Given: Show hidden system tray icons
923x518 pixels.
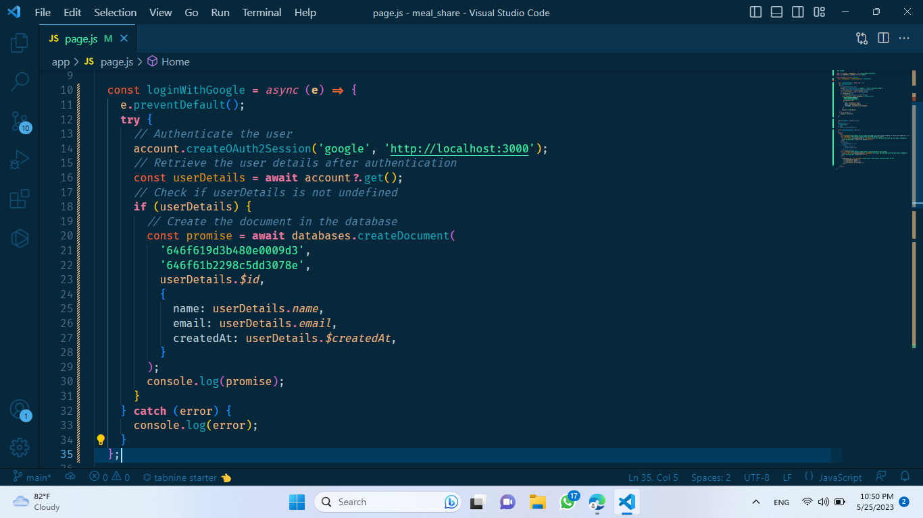Looking at the screenshot, I should click(756, 502).
